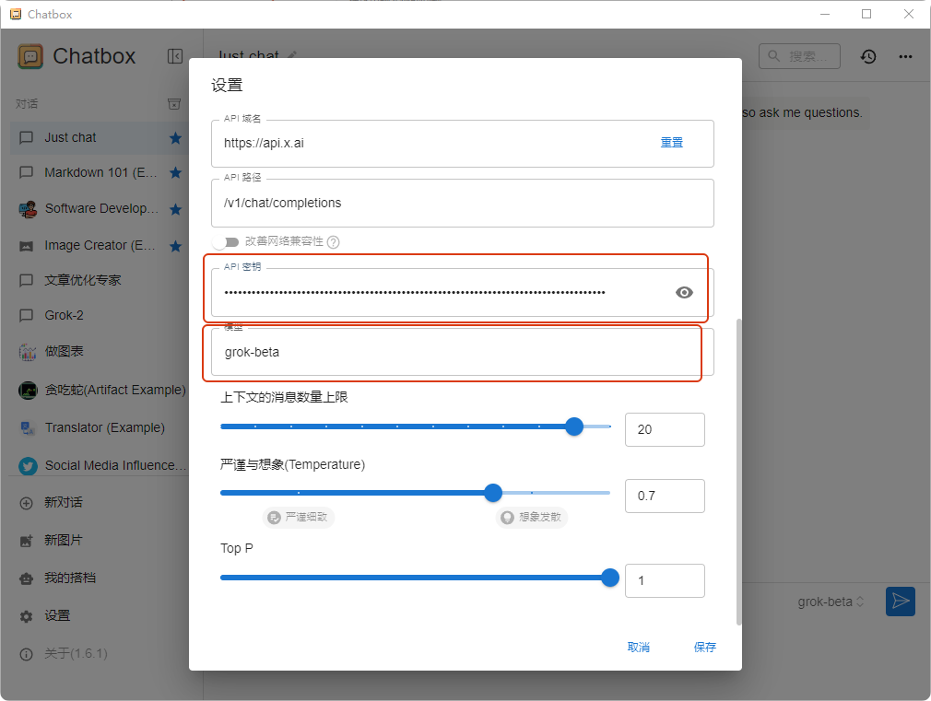Click the 搜索 search box in header
Screen dimensions: 931x701
(799, 56)
